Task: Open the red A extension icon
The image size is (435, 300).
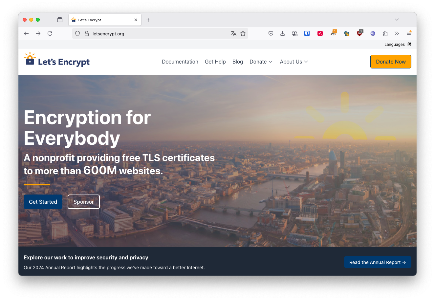Action: (x=320, y=33)
